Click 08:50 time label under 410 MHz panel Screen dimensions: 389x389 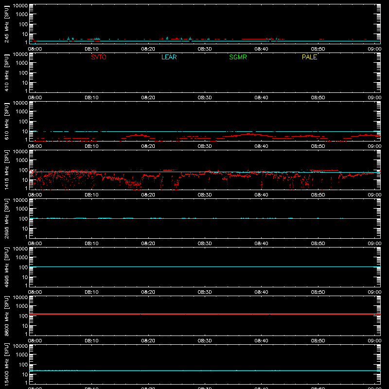[x=318, y=98]
